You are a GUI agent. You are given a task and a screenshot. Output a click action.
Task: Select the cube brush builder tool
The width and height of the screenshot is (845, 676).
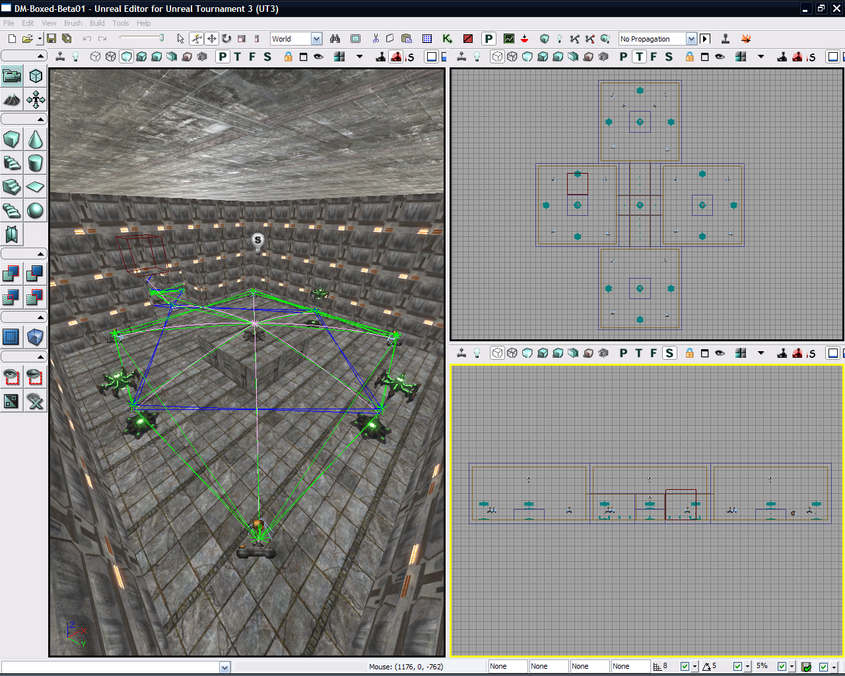[x=11, y=139]
